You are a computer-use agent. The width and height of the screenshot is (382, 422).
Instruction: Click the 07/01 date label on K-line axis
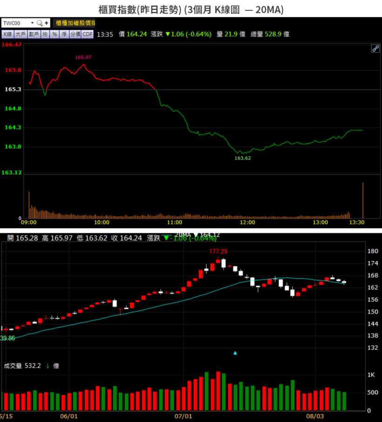(184, 416)
